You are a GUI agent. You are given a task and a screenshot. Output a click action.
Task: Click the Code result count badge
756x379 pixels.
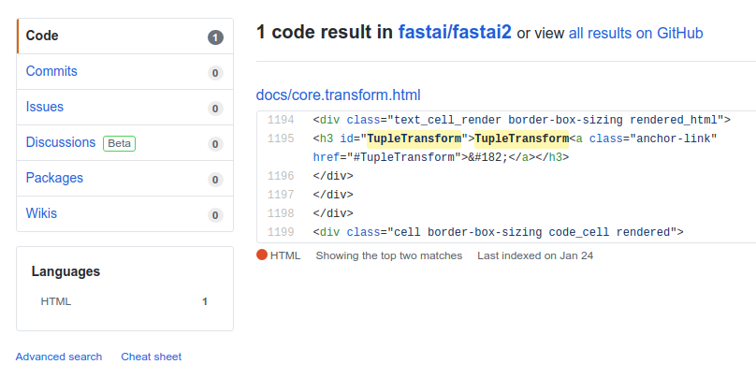point(215,37)
